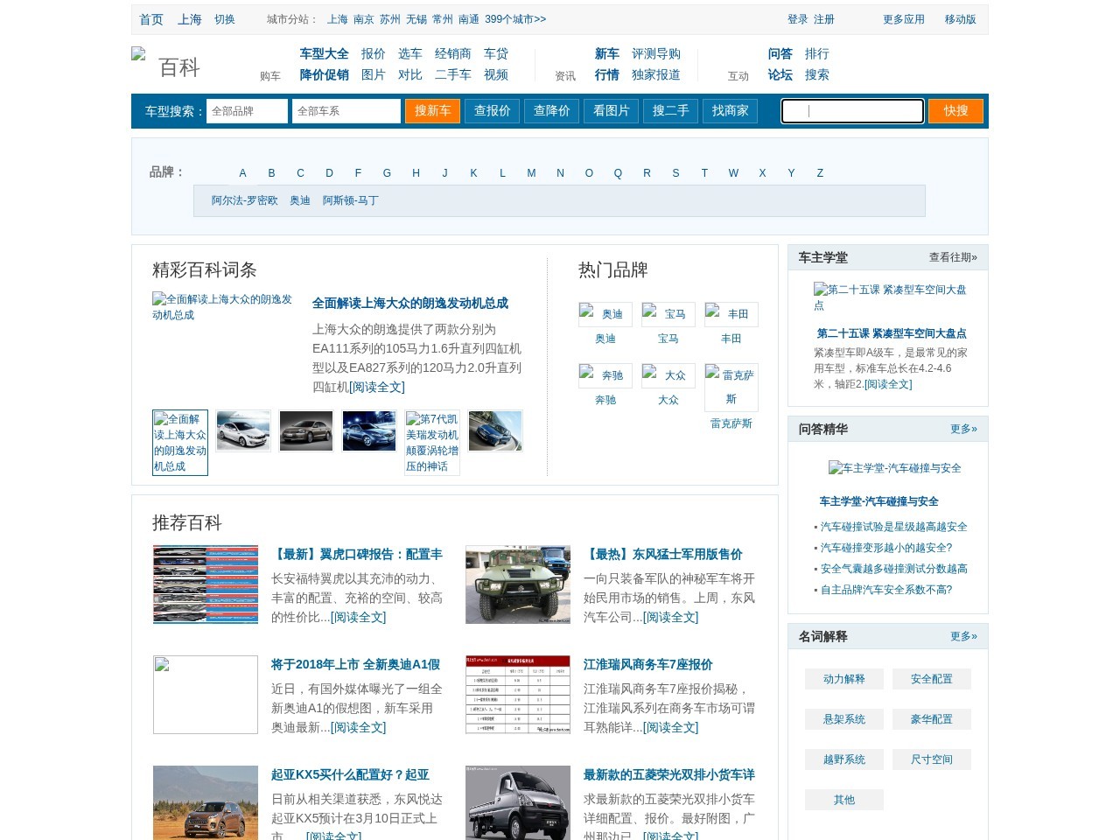Open the 查看往期 link in 车主学堂

952,257
